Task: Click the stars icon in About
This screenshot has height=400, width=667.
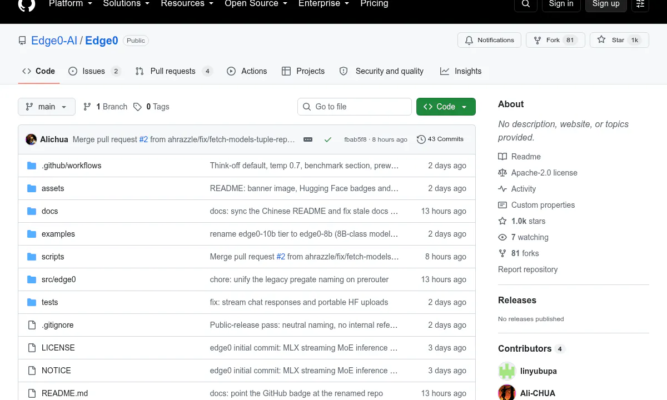Action: click(502, 221)
